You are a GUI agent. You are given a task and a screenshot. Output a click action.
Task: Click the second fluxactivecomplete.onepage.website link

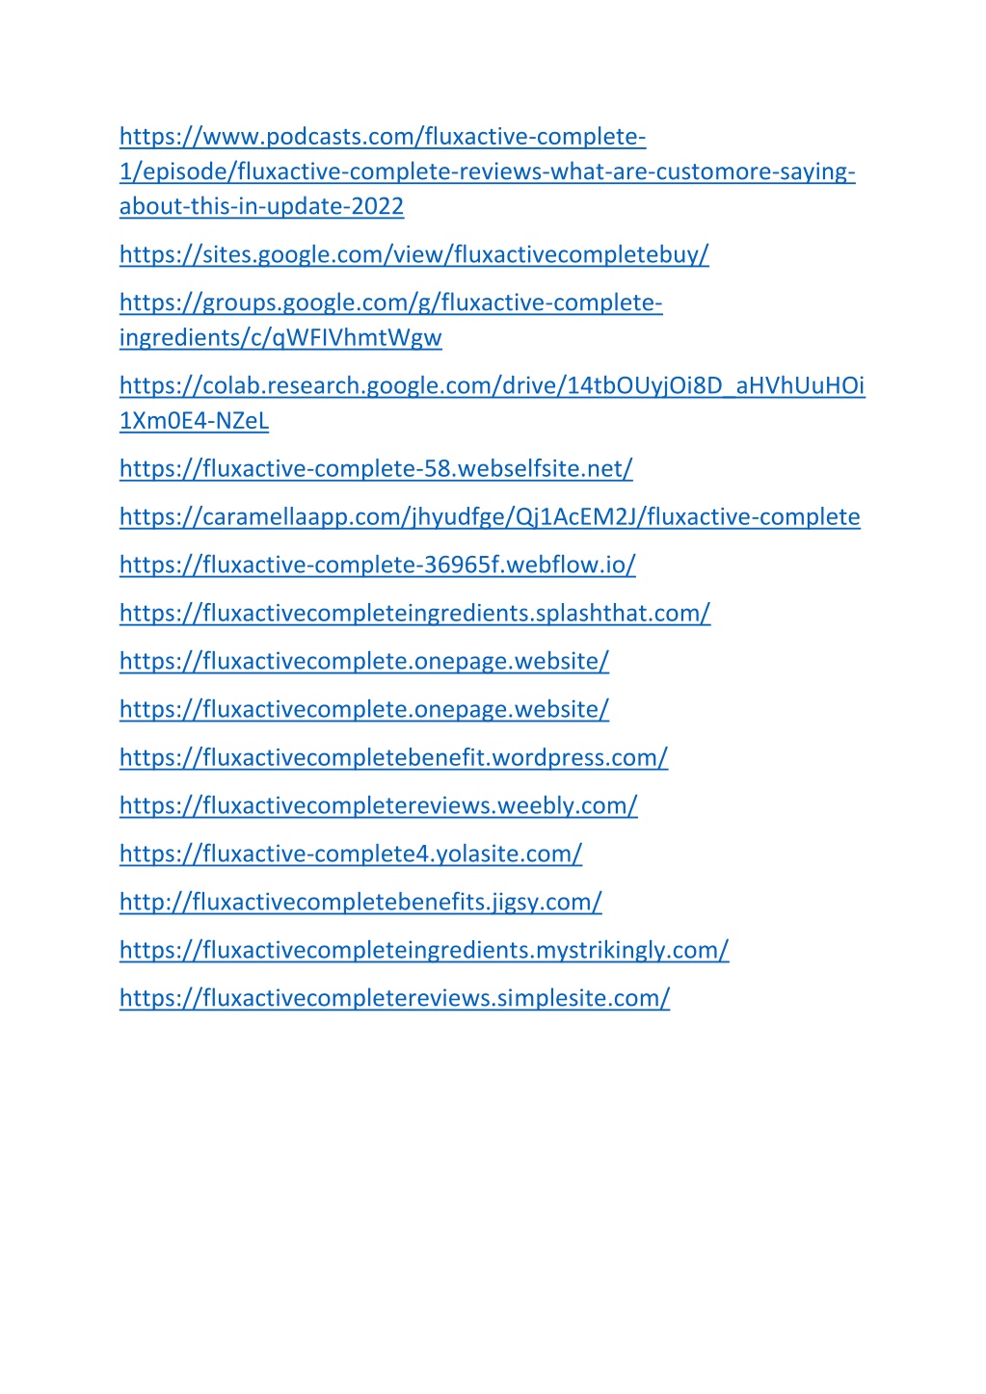[x=364, y=709]
